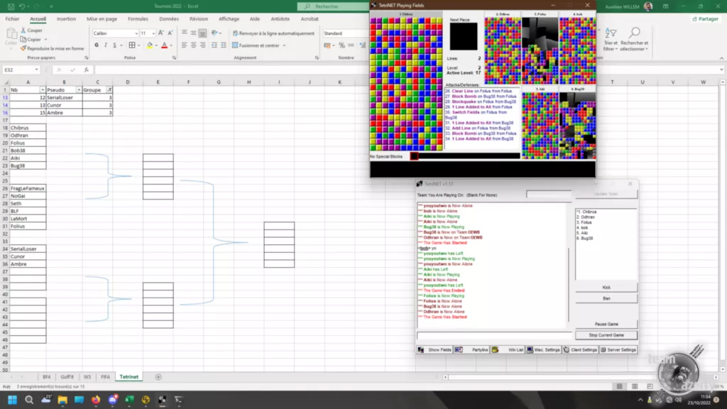Click Stop Current Game in TetriNET
The image size is (727, 409).
tap(606, 335)
